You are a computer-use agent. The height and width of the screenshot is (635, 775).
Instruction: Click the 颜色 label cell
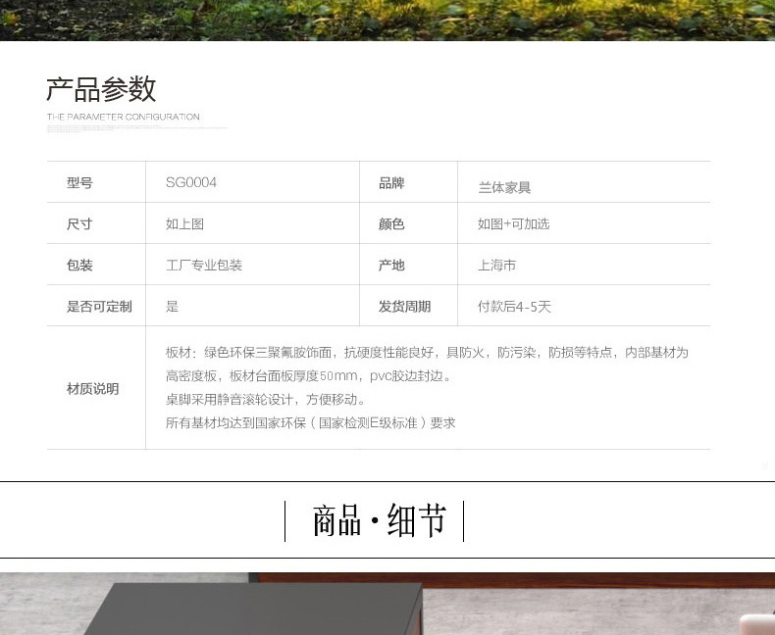[391, 223]
